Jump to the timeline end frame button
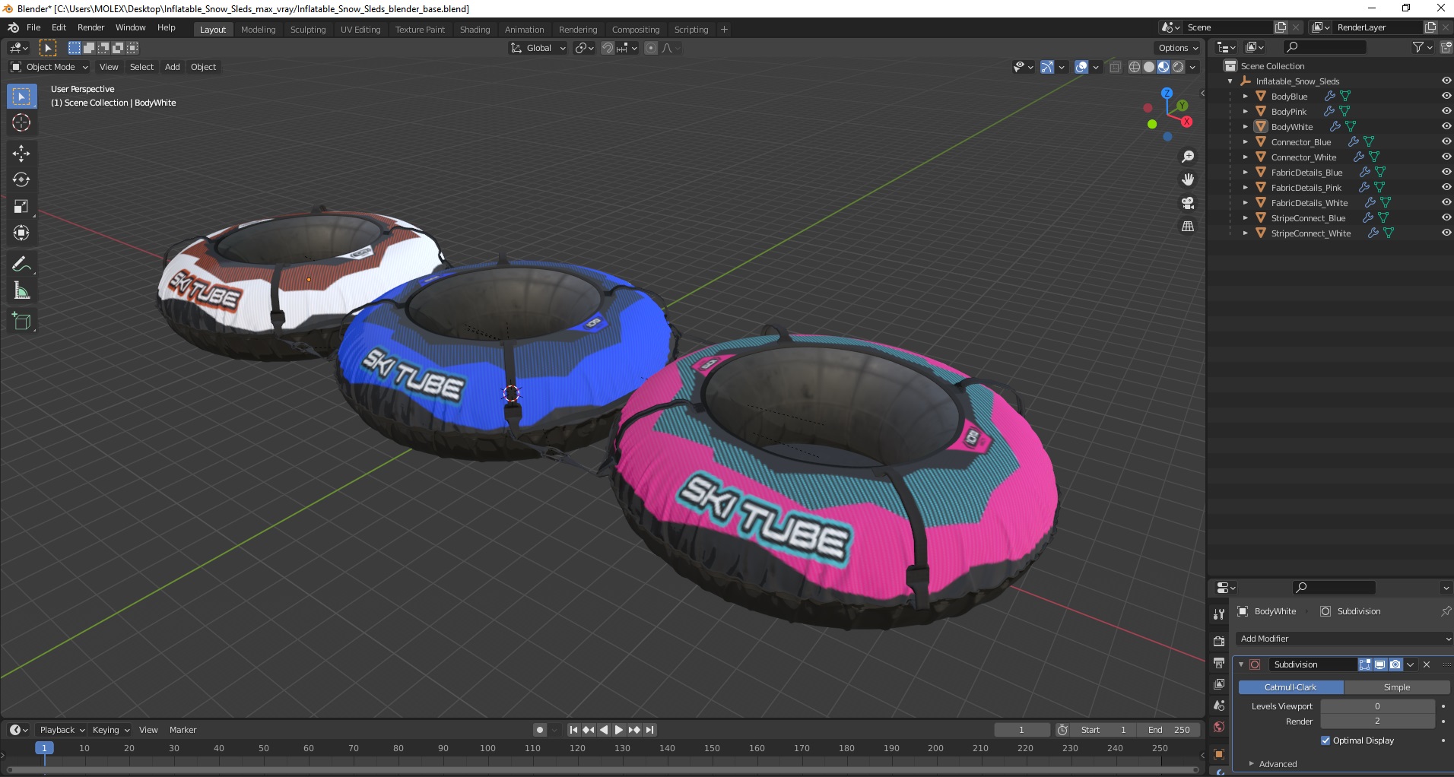Image resolution: width=1454 pixels, height=777 pixels. coord(649,730)
